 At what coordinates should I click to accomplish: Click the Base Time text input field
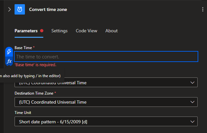coord(106,56)
